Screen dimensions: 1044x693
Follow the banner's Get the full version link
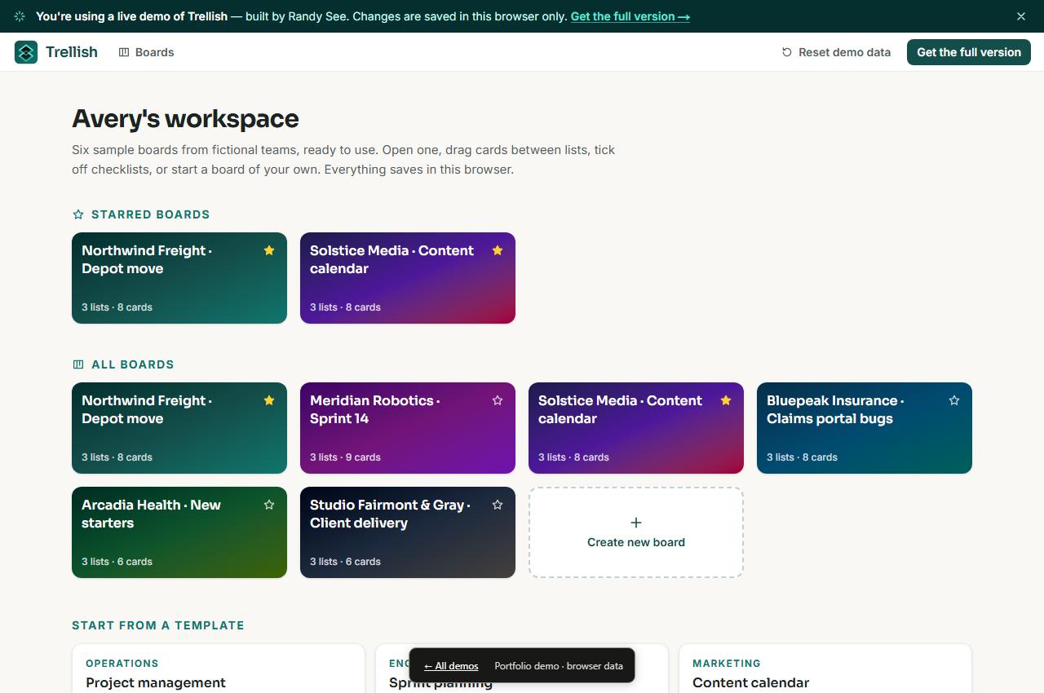630,16
